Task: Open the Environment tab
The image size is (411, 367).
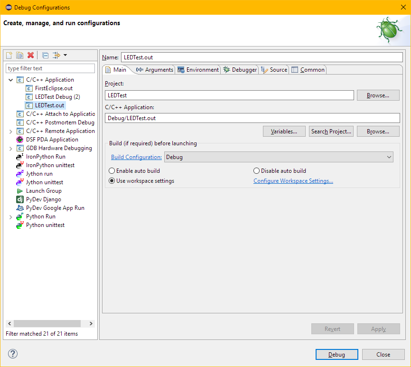Action: 198,70
